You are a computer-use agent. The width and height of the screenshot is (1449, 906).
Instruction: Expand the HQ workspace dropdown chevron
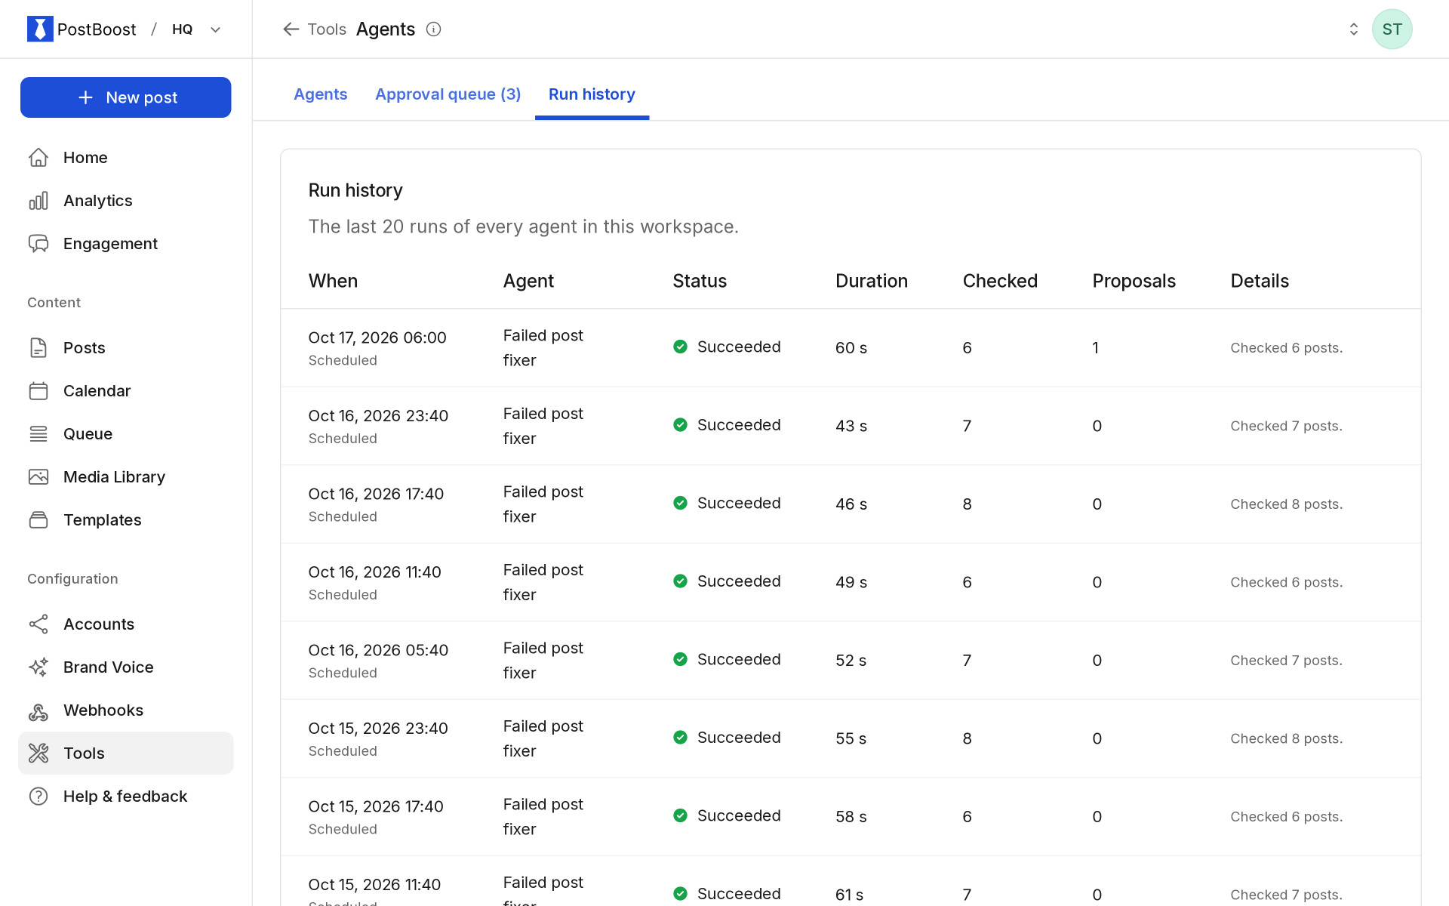pos(215,29)
